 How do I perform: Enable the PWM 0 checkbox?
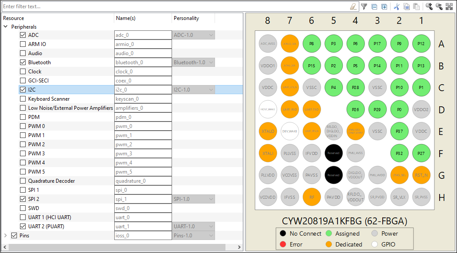23,126
